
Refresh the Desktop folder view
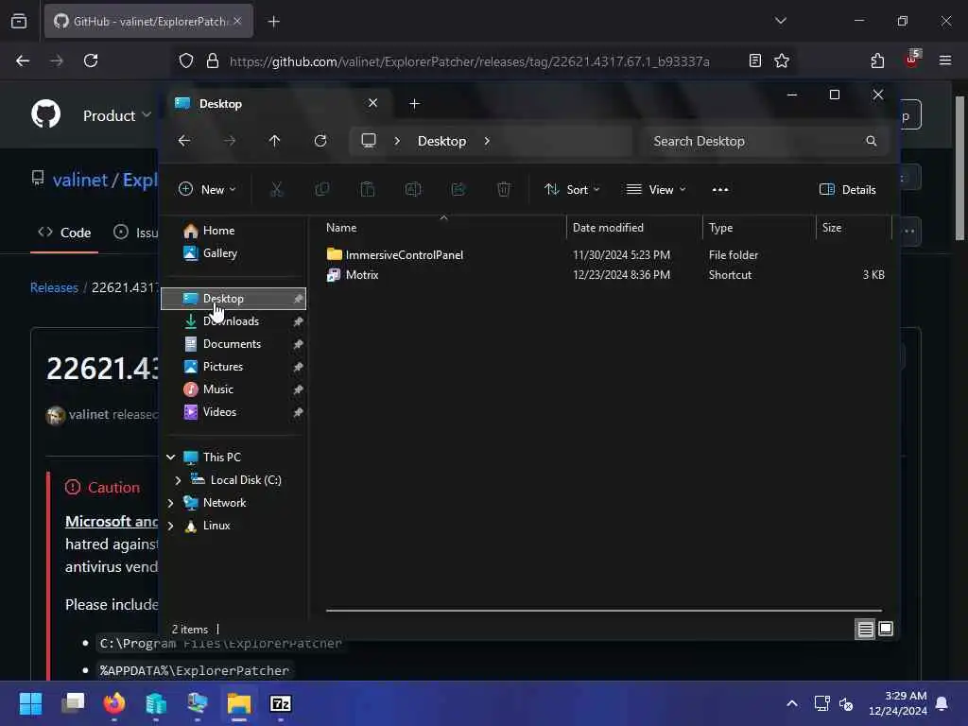pos(320,141)
